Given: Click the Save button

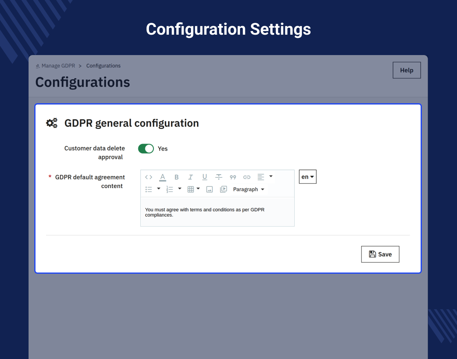Looking at the screenshot, I should (x=380, y=254).
